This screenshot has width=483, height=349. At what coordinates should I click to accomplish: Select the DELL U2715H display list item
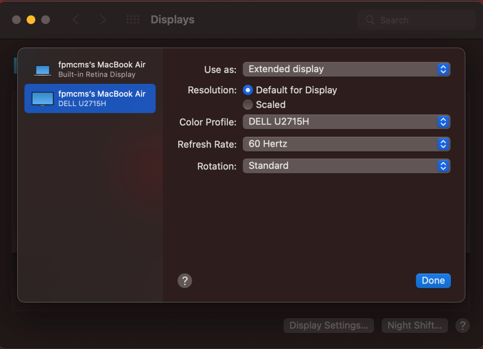coord(90,99)
